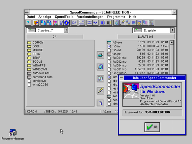Screen dimensions: 192x144
Task: Select the DOS folder
Action: [x=33, y=46]
